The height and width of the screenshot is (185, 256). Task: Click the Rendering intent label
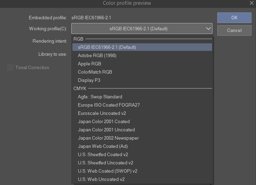tap(50, 41)
